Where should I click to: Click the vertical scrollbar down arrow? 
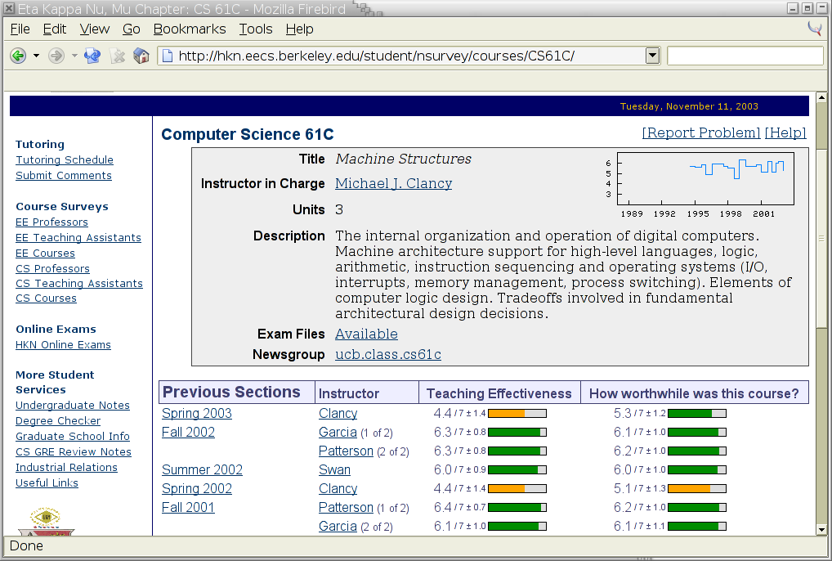pyautogui.click(x=821, y=529)
